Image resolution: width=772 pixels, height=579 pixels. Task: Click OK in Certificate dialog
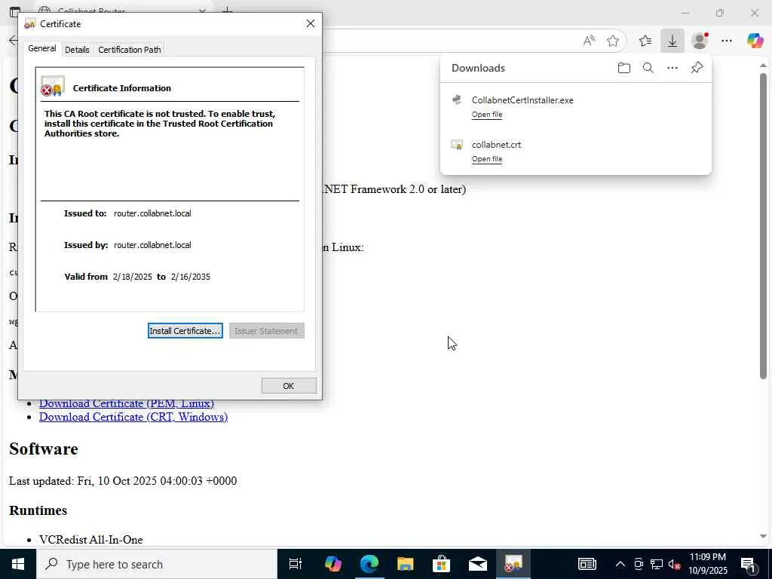pos(289,386)
